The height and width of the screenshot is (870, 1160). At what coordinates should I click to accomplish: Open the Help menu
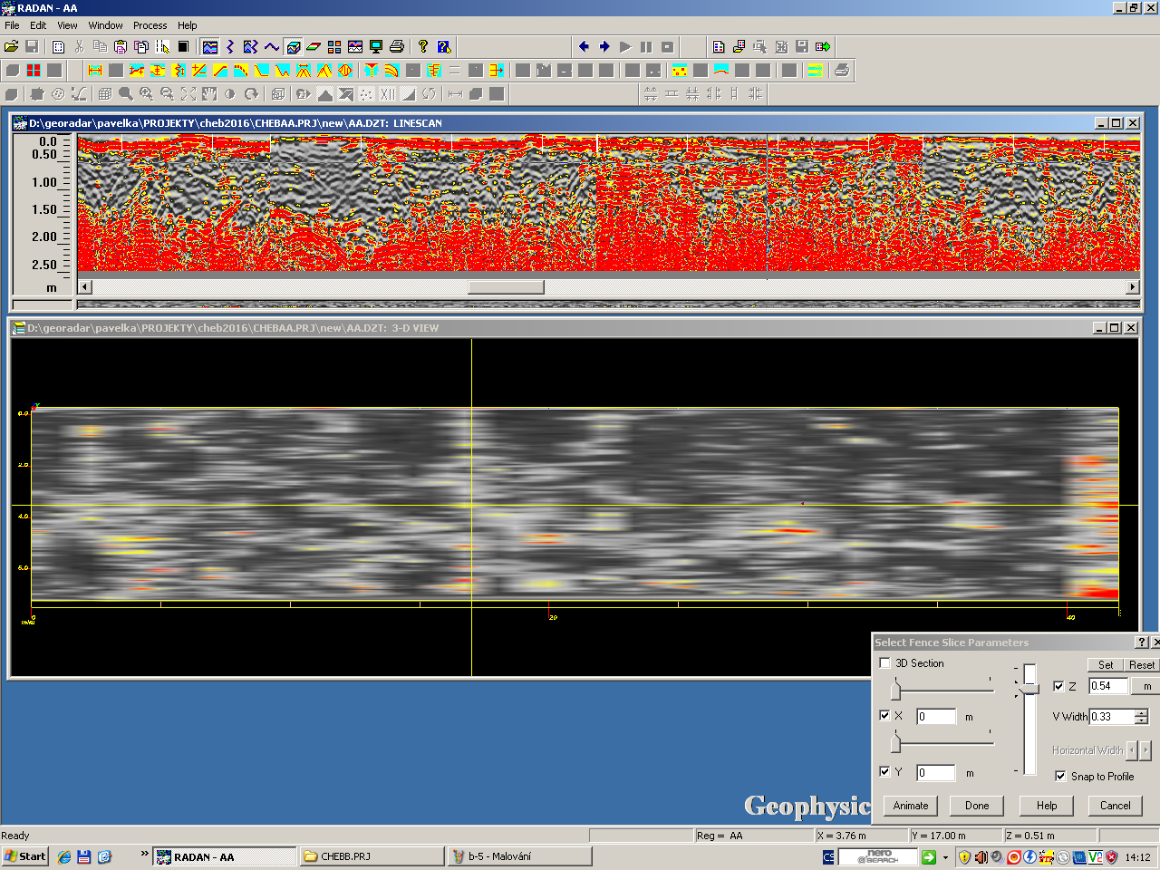coord(187,25)
